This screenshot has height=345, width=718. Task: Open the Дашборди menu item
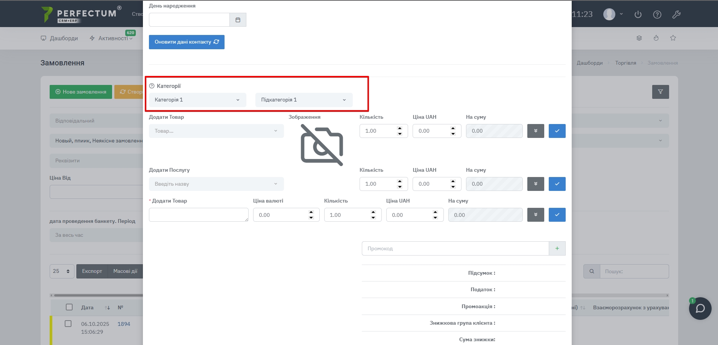59,38
